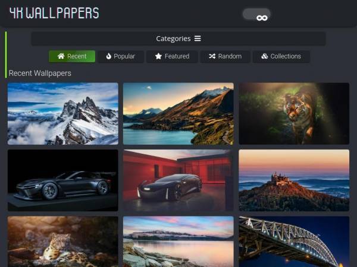Click the star icon on Featured

(x=158, y=56)
